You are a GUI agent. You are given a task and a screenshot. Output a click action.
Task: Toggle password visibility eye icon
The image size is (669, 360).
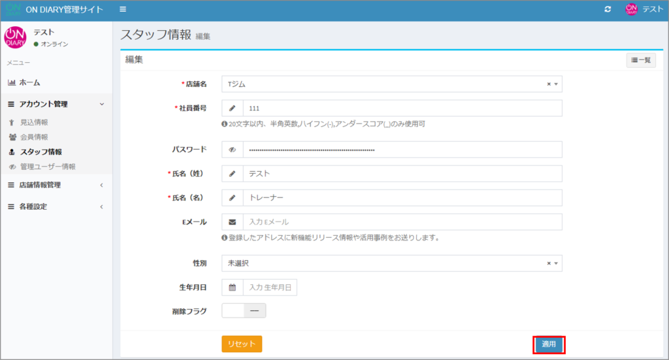(x=232, y=150)
